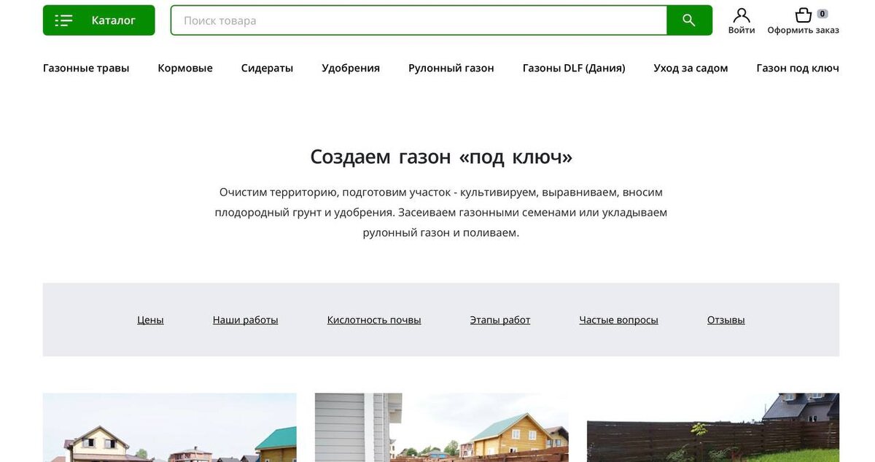Open the shopping basket icon

point(803,15)
